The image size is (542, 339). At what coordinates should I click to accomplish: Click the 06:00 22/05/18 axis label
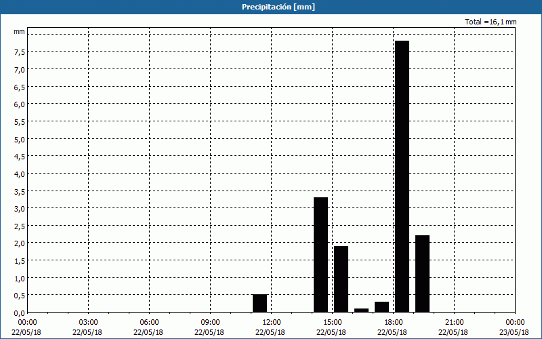click(x=149, y=327)
